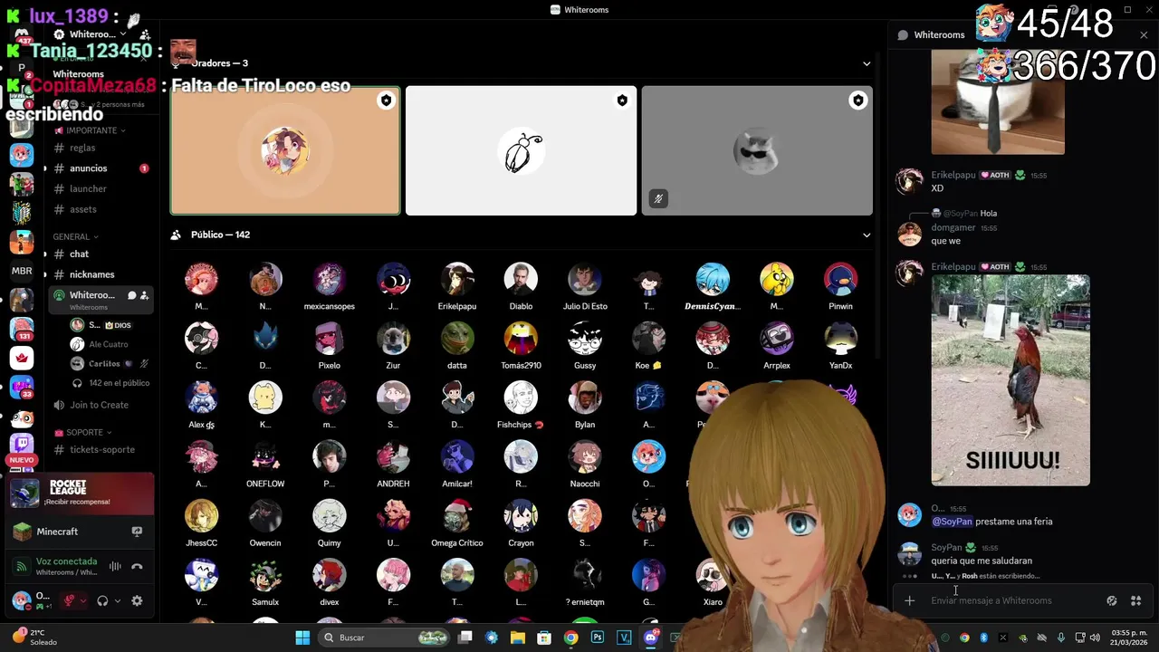This screenshot has width=1159, height=652.
Task: Select audience member Julio Di Esto
Action: (585, 286)
